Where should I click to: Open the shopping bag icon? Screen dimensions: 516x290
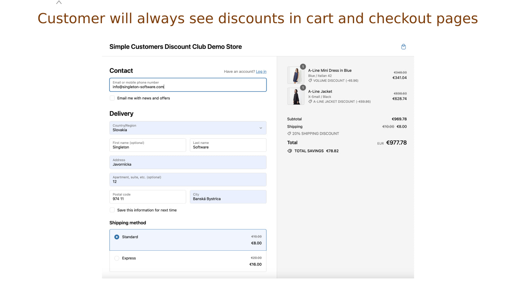coord(403,46)
